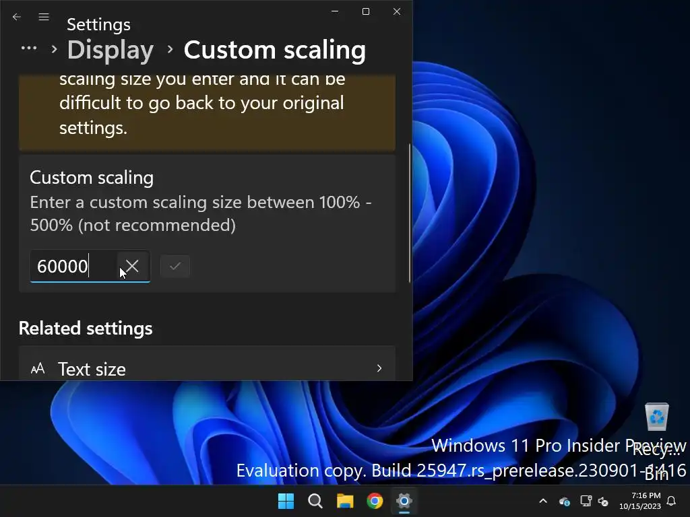Navigate to the Display breadcrumb

[111, 50]
